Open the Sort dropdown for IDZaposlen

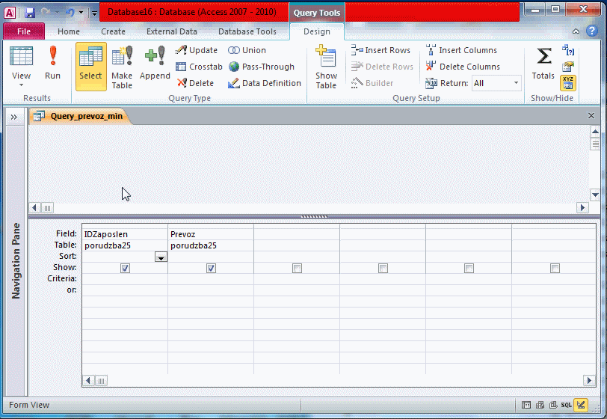(x=160, y=257)
